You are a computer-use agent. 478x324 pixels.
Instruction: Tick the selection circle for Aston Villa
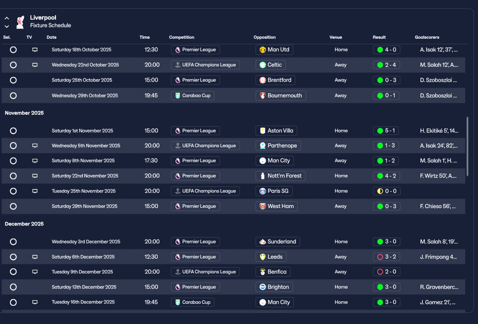13,131
